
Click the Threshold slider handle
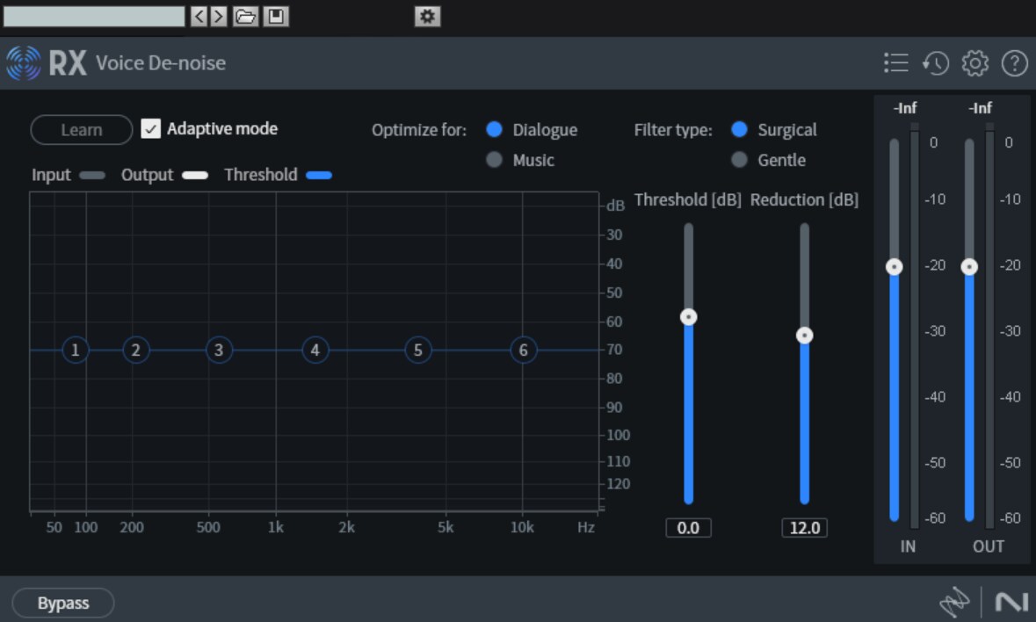pyautogui.click(x=688, y=317)
